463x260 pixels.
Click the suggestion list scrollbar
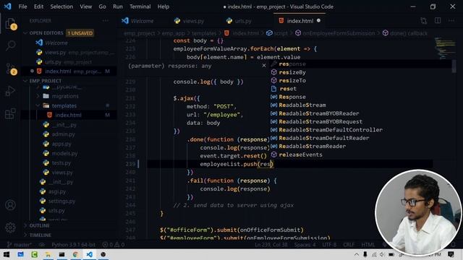(454, 66)
